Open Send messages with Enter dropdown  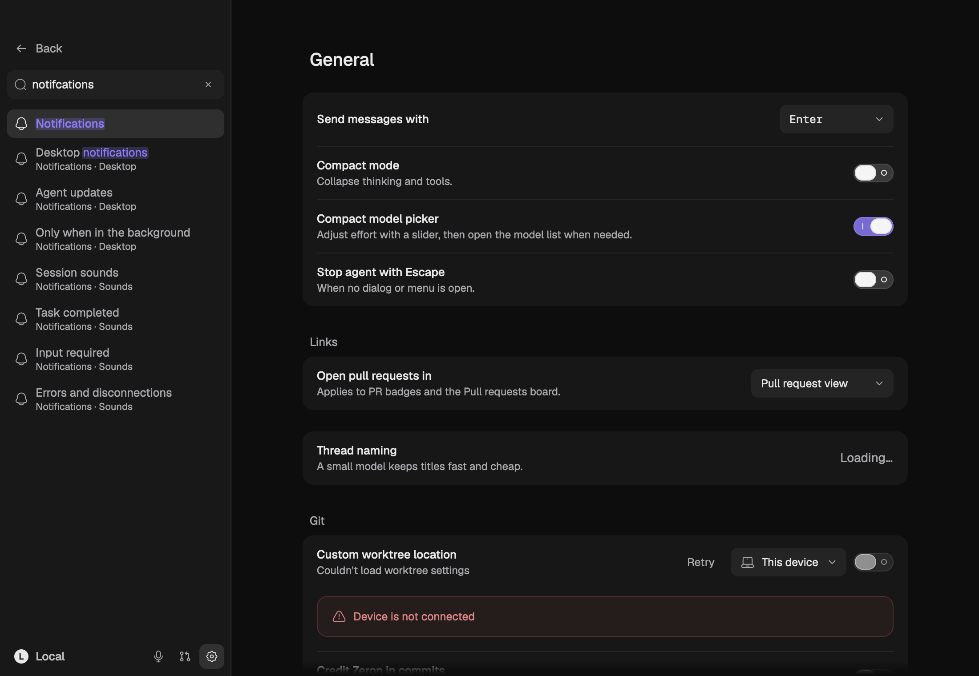pos(836,119)
